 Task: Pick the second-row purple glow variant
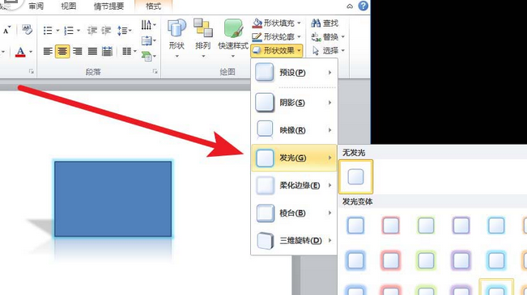tap(461, 260)
